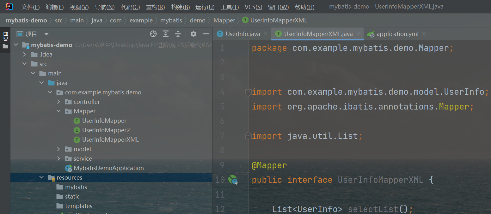The image size is (491, 214).
Task: Open project panel settings gear
Action: click(193, 34)
